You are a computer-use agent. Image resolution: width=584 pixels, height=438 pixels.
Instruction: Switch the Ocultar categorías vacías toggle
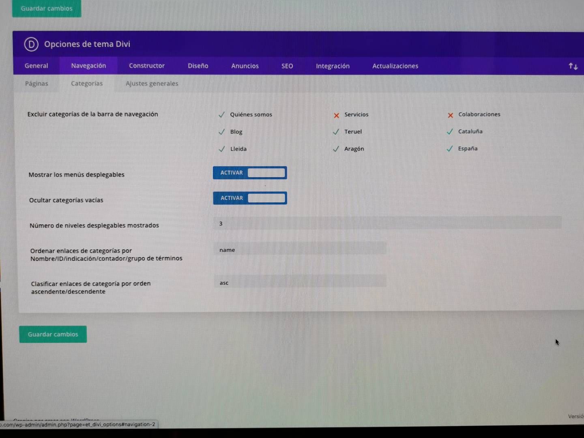tap(250, 198)
